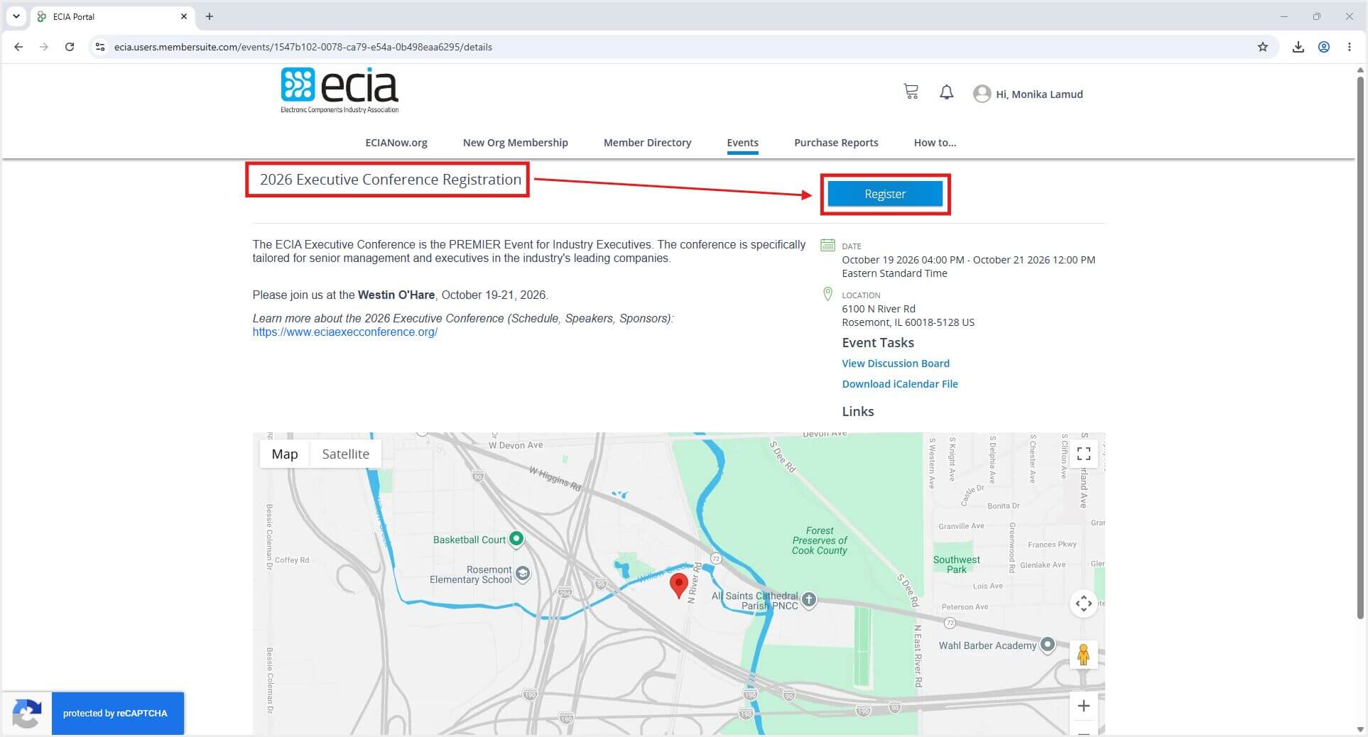This screenshot has width=1368, height=737.
Task: Open View Discussion Board
Action: point(895,364)
